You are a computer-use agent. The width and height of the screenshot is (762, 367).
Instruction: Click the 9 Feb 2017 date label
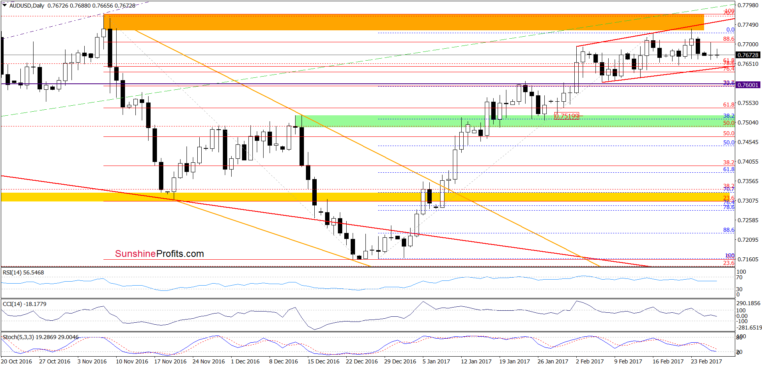(628, 361)
